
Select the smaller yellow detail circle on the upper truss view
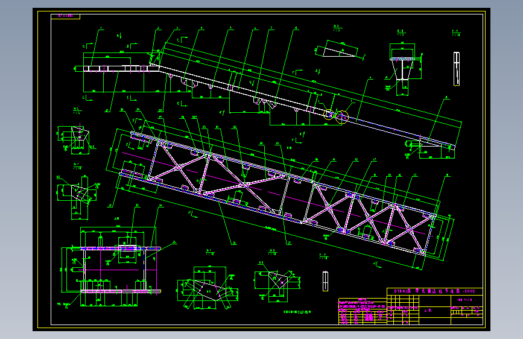(329, 114)
